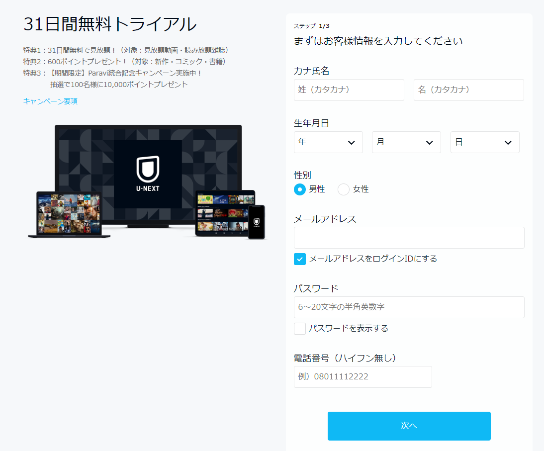544x451 pixels.
Task: Click the パスワード input field
Action: pos(409,307)
